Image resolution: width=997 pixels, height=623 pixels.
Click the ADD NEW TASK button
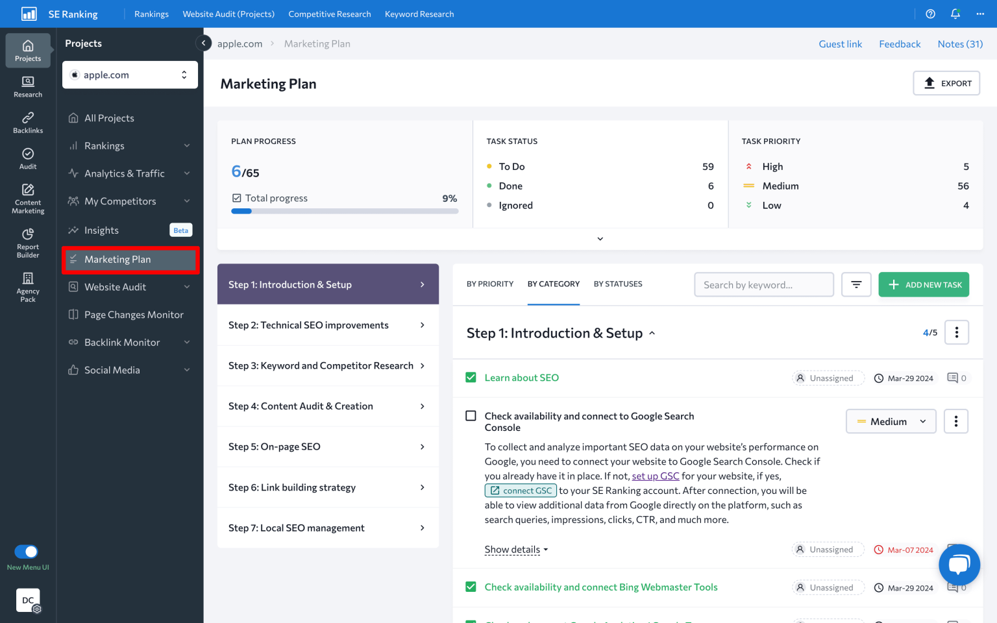[x=924, y=284]
